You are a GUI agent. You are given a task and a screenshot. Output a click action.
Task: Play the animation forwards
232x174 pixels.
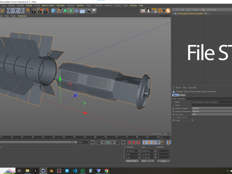click(108, 143)
